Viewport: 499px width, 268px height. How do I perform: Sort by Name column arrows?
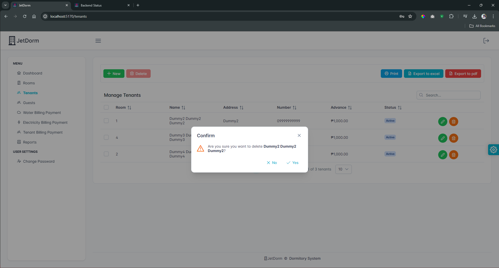pyautogui.click(x=183, y=107)
